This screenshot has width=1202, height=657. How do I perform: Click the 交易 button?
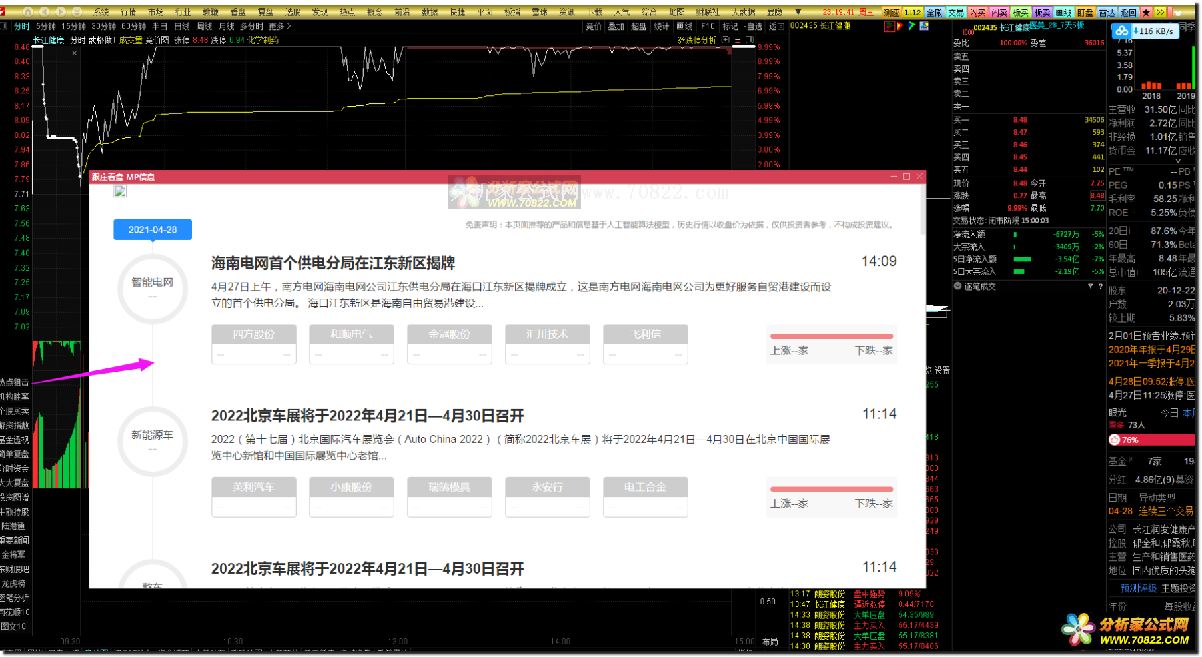point(956,12)
